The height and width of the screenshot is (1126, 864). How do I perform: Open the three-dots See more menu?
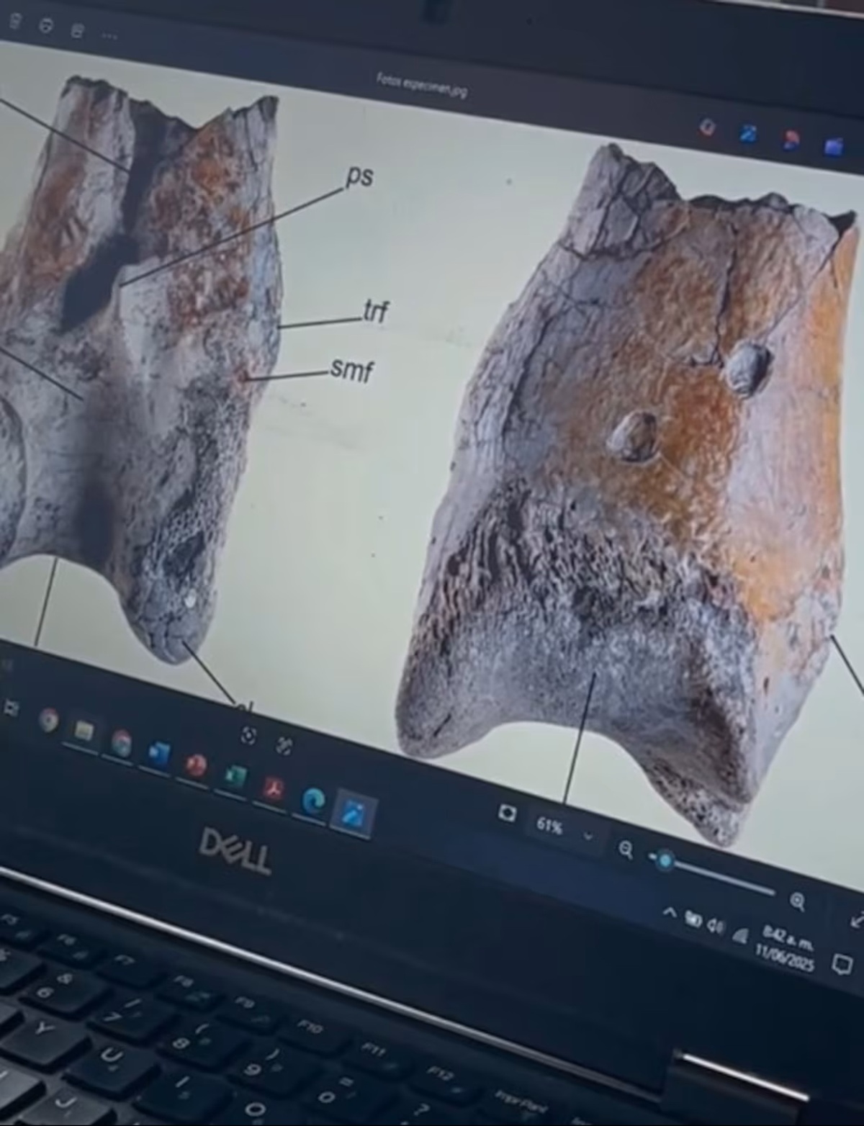[x=109, y=35]
